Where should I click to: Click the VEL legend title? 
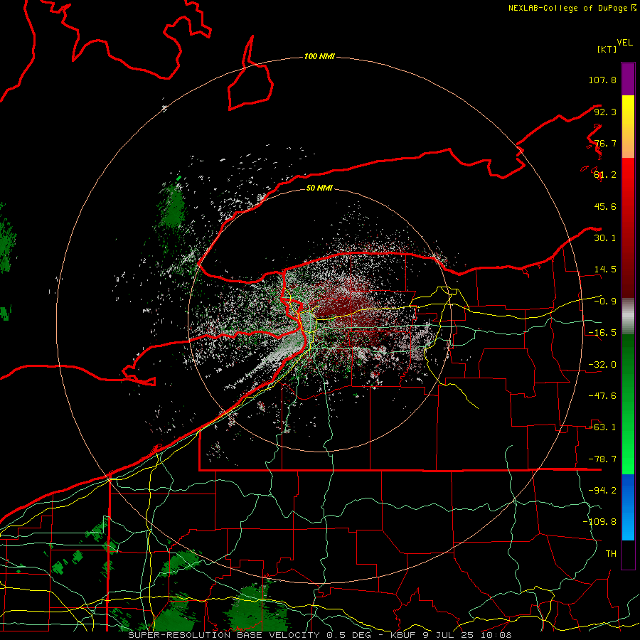coord(625,43)
